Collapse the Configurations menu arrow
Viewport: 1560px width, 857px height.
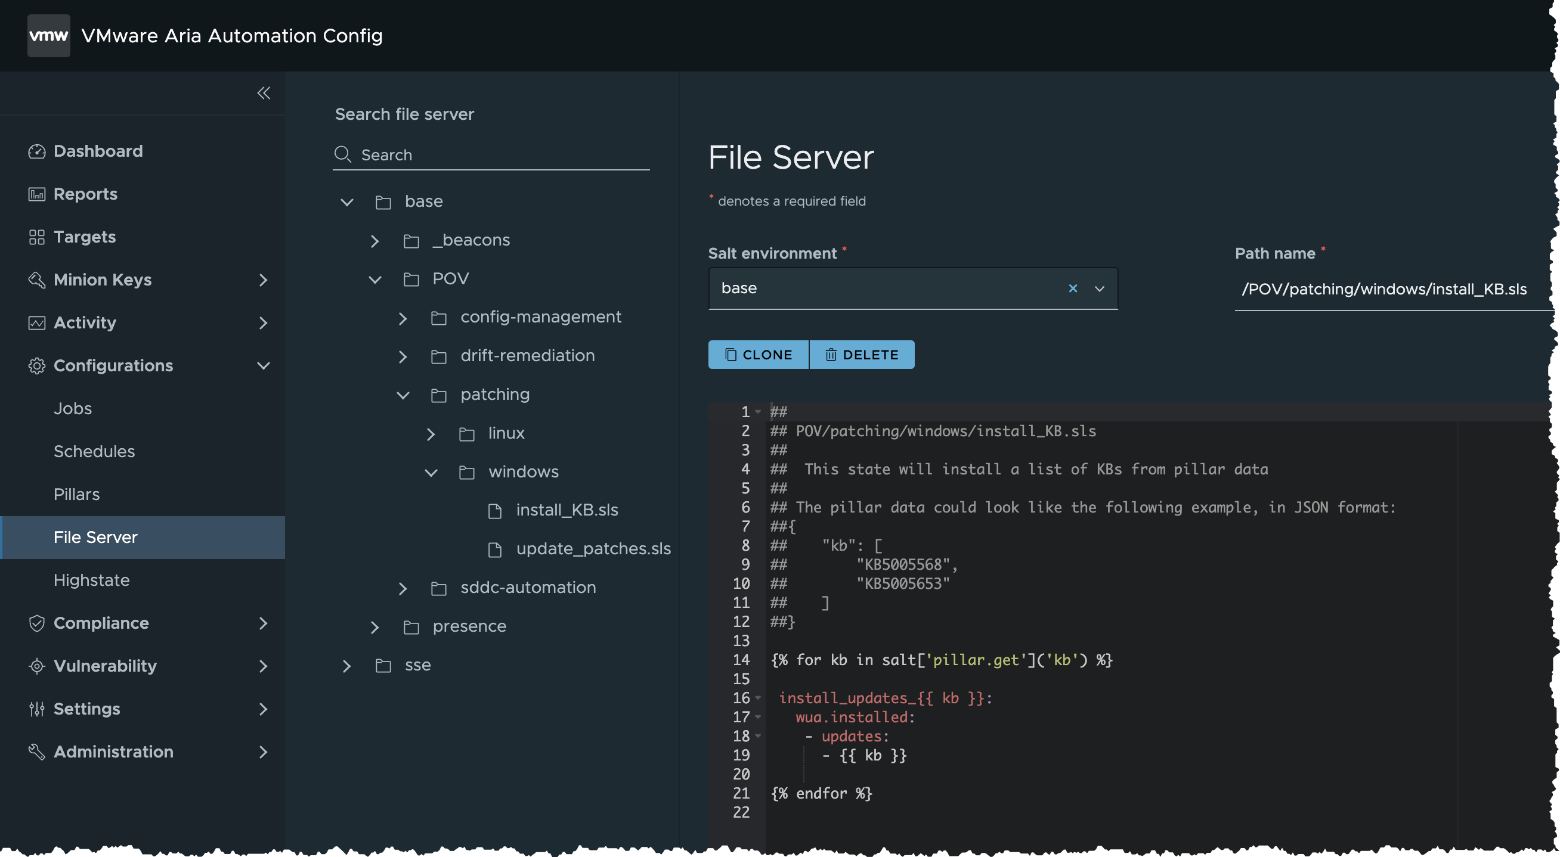[264, 366]
